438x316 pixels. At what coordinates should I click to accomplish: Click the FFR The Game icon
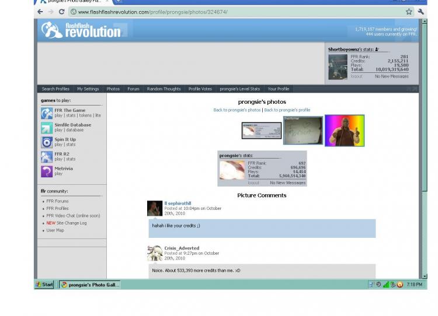click(47, 113)
